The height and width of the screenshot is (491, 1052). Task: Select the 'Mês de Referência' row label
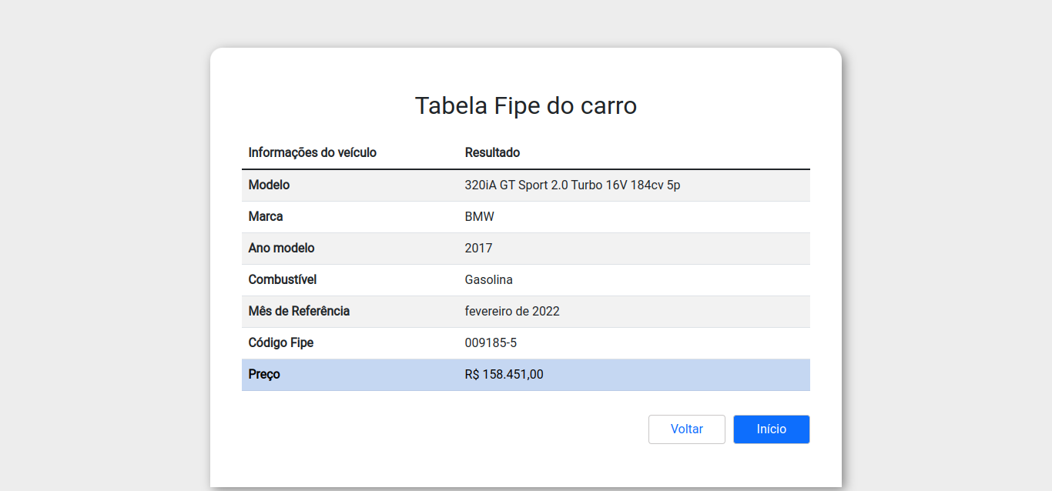click(299, 311)
